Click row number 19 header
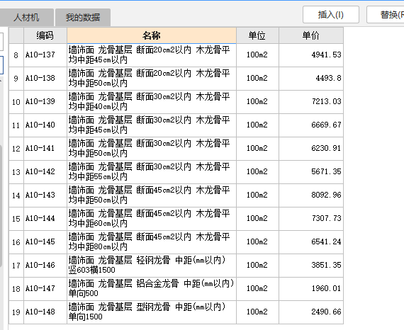The width and height of the screenshot is (404, 330). [x=16, y=312]
